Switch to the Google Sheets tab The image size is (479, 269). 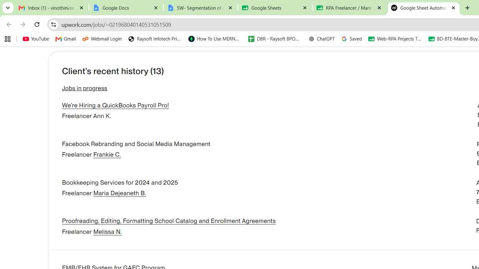[270, 8]
